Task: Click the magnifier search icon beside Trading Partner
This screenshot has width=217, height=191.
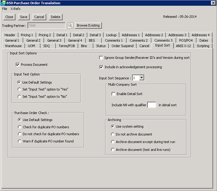Action: tap(70, 26)
